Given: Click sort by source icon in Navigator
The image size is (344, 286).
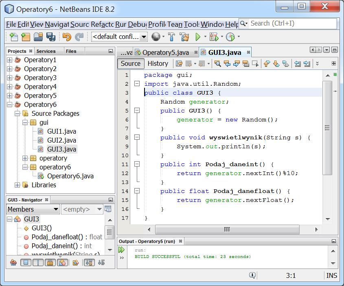Looking at the screenshot, I should pyautogui.click(x=101, y=262).
